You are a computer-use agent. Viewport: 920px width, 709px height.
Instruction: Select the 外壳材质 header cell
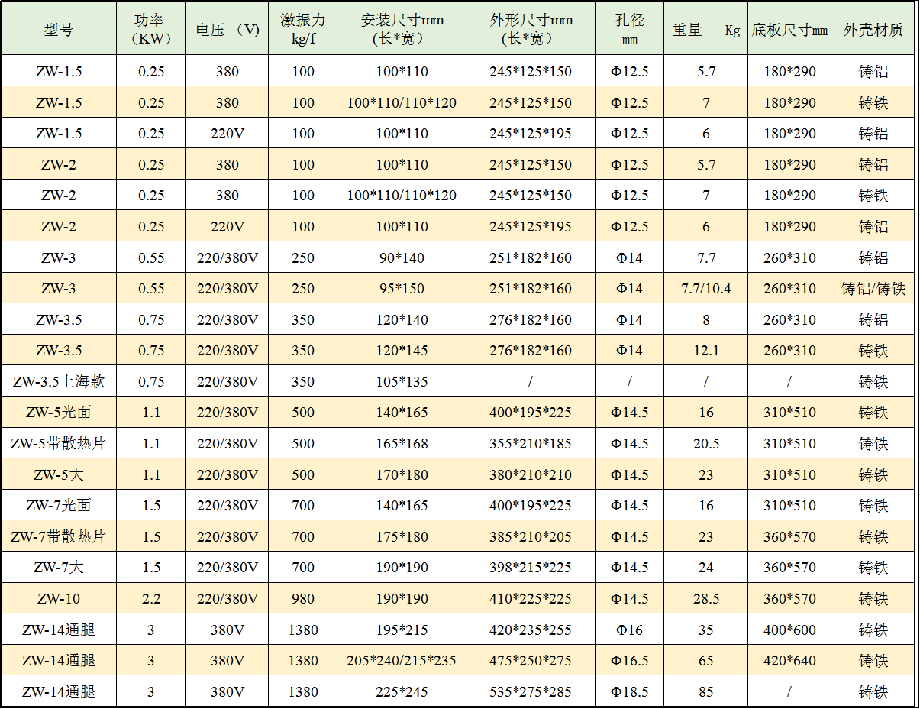pyautogui.click(x=873, y=30)
